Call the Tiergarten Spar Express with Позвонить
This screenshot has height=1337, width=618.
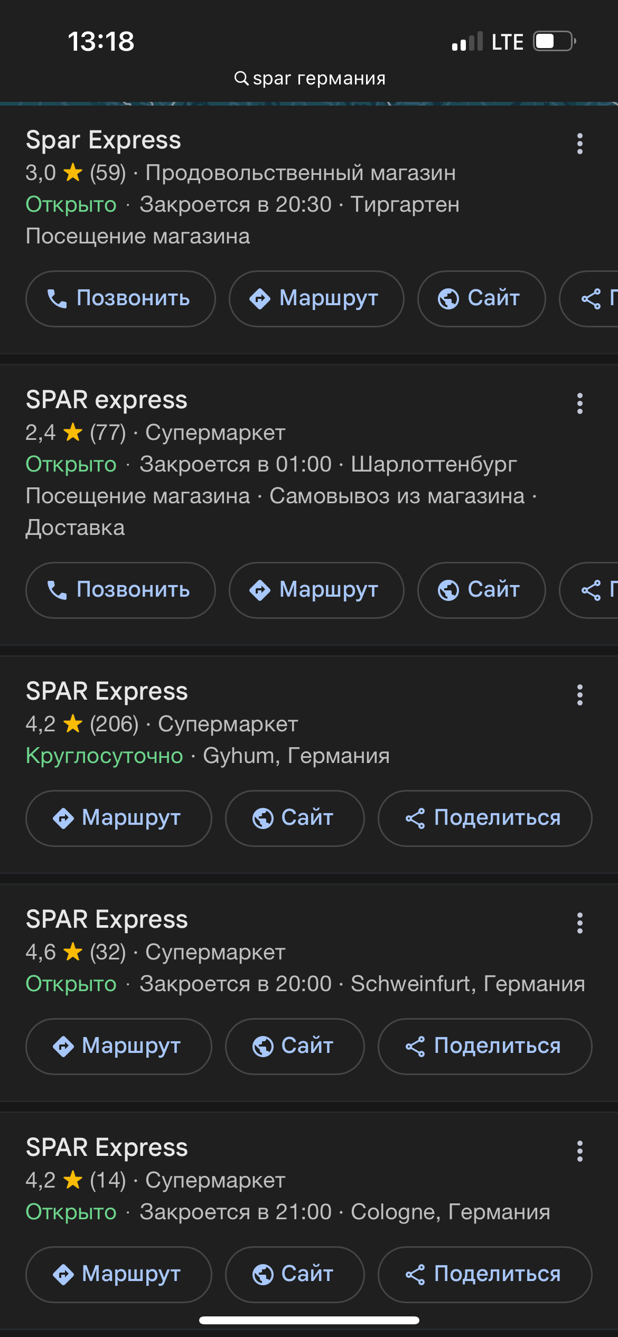[x=120, y=299]
